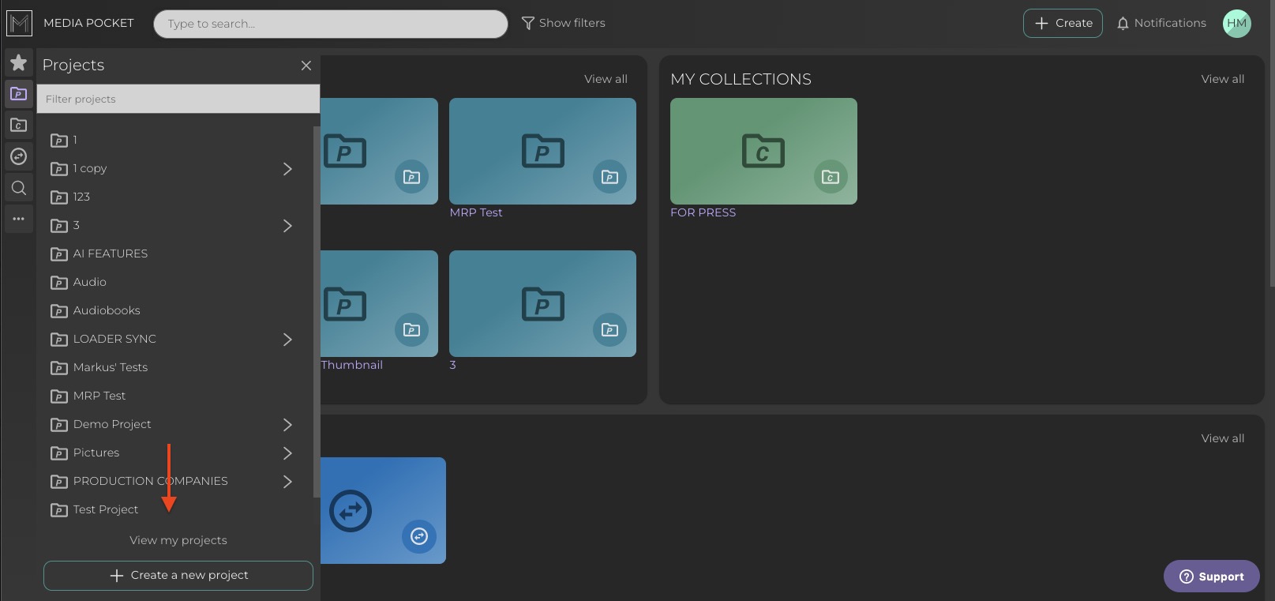Click the View my projects link

click(178, 540)
